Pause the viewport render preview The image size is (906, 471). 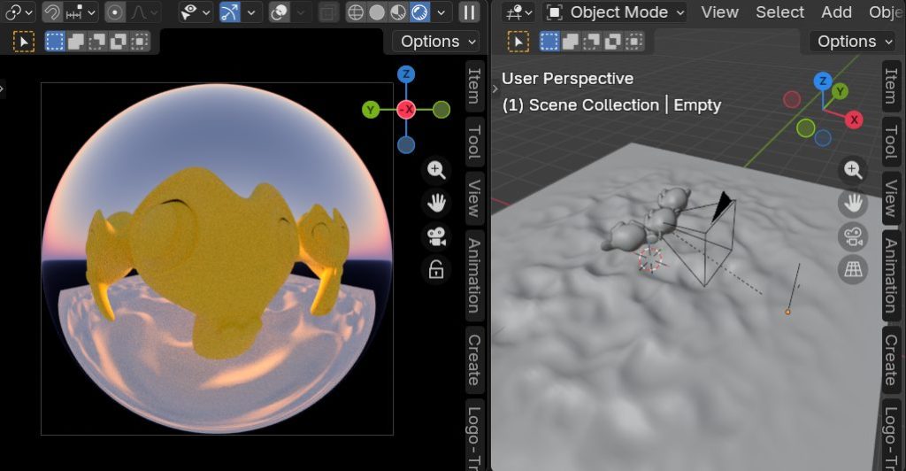point(469,12)
